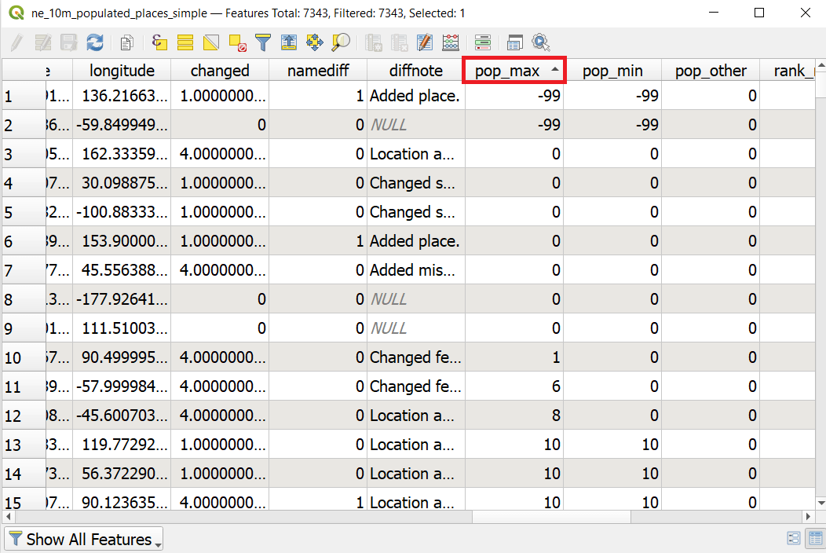Pan map to selected rows icon
Image resolution: width=826 pixels, height=553 pixels.
[x=315, y=42]
